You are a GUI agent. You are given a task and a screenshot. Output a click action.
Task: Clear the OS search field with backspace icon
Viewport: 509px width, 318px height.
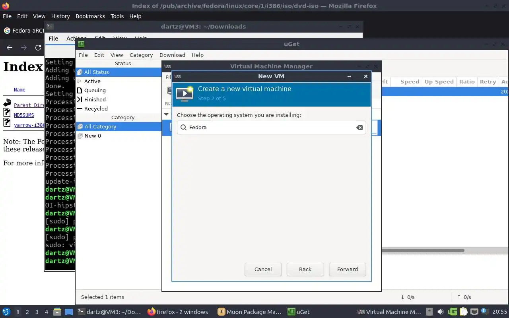tap(359, 128)
